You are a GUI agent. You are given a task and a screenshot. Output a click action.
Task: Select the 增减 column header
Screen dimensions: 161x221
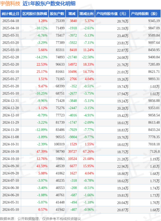pyautogui.click(x=72, y=14)
